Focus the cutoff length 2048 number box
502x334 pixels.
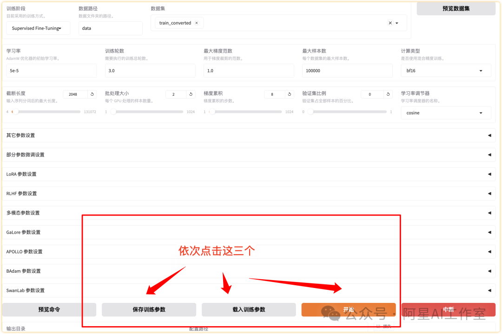[x=75, y=94]
